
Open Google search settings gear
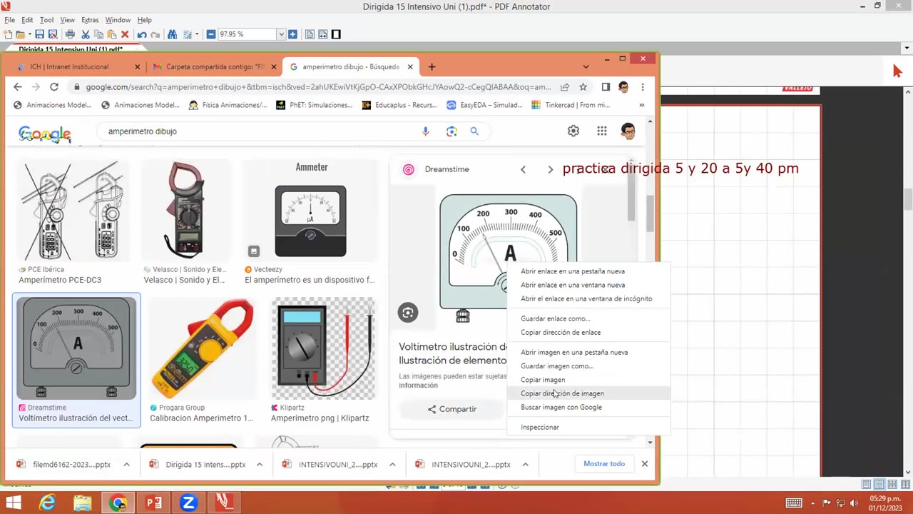573,131
